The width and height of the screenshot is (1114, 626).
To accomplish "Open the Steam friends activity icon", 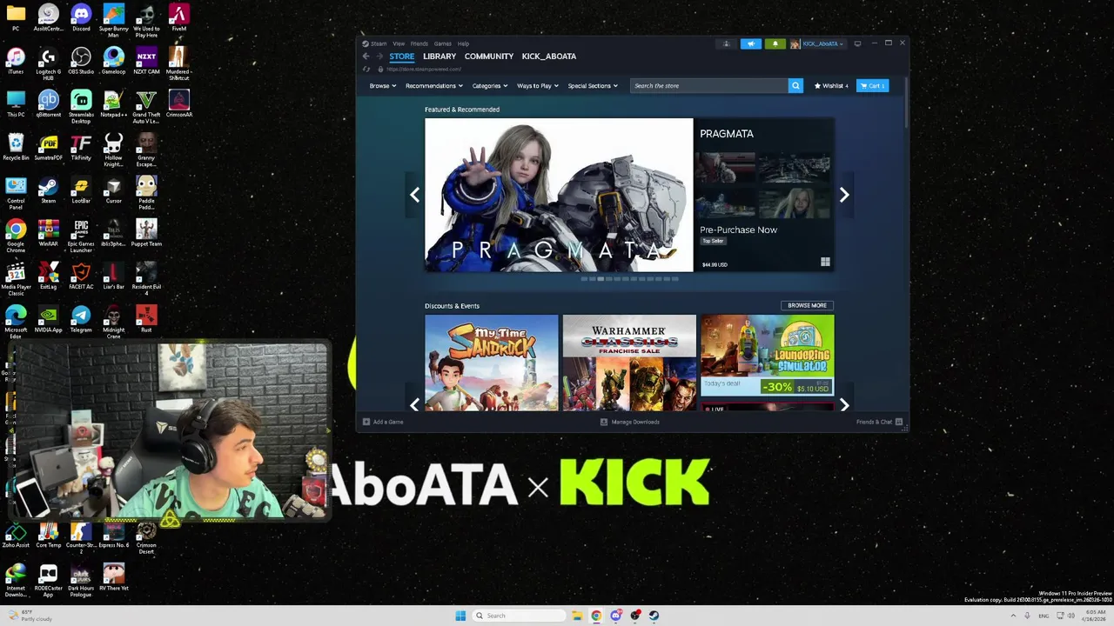I will (727, 43).
